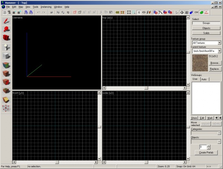Image resolution: width=223 pixels, height=169 pixels.
Task: Pick the Entity tool
Action: (6, 47)
